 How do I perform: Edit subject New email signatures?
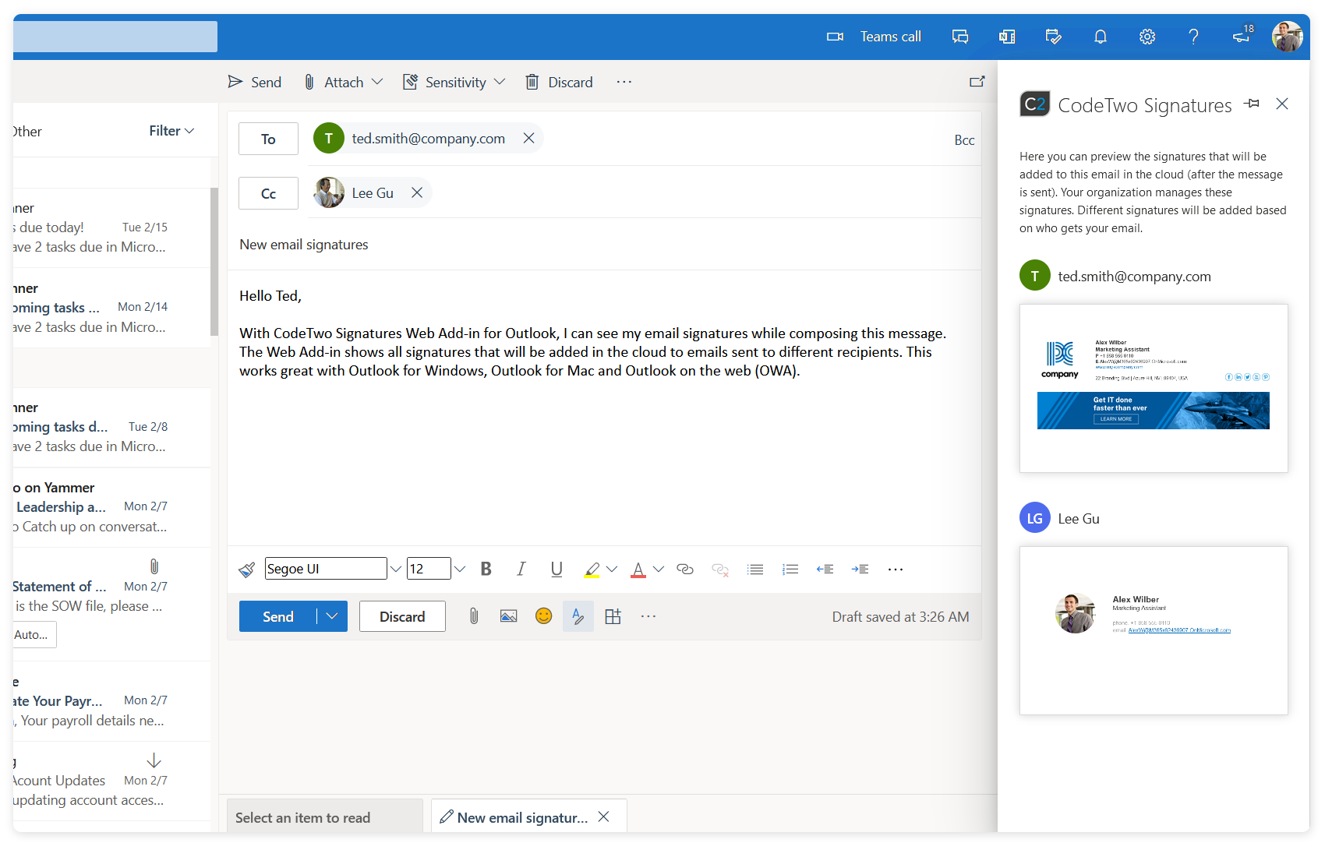(604, 245)
